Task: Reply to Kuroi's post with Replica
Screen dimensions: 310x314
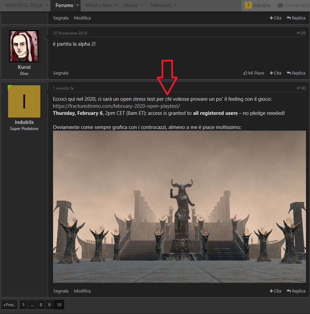Action: pos(296,73)
